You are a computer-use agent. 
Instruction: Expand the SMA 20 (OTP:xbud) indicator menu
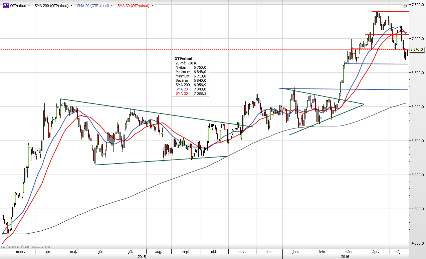pyautogui.click(x=112, y=6)
